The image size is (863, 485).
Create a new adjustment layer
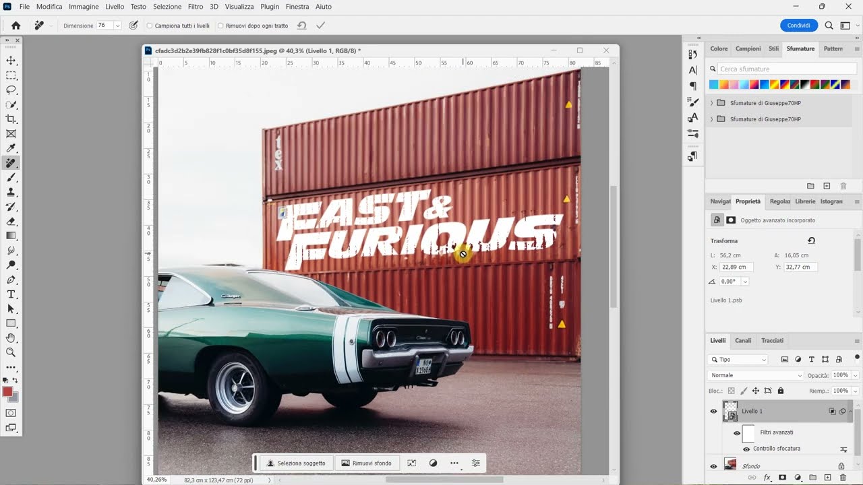click(798, 478)
